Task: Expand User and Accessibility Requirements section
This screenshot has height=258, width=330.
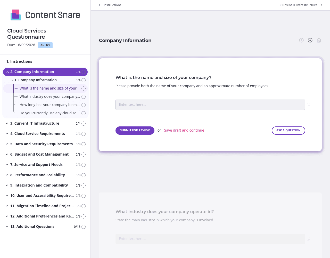Action: 7,196
